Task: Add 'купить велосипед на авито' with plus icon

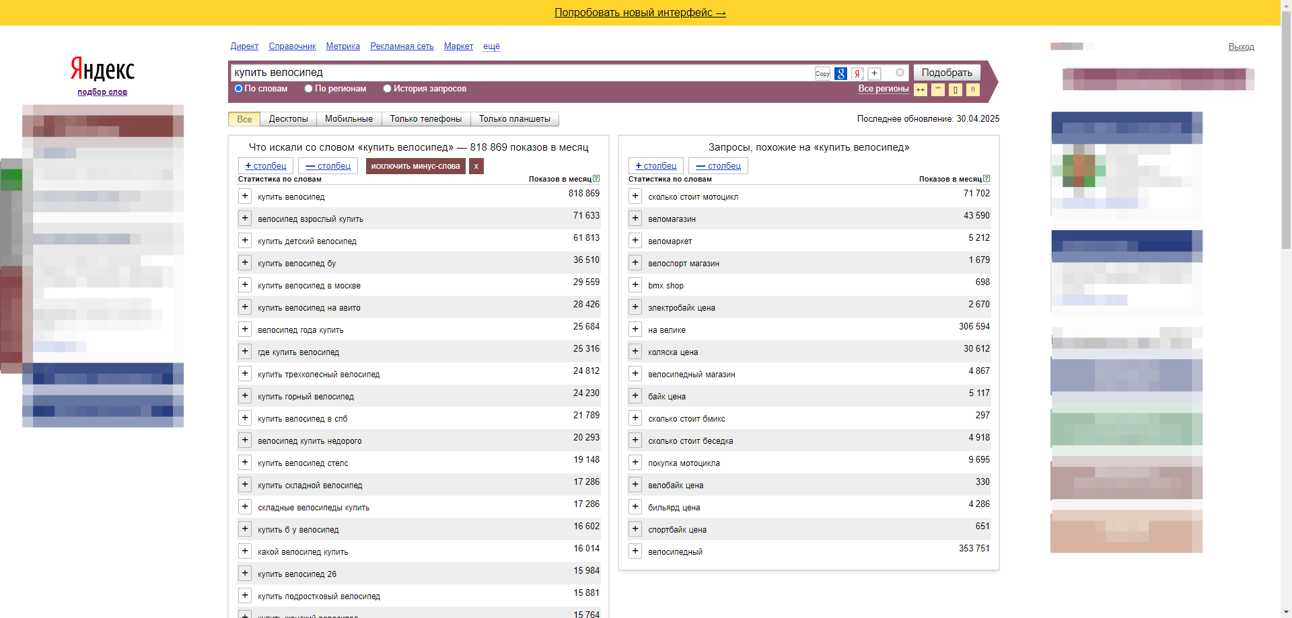Action: click(245, 307)
